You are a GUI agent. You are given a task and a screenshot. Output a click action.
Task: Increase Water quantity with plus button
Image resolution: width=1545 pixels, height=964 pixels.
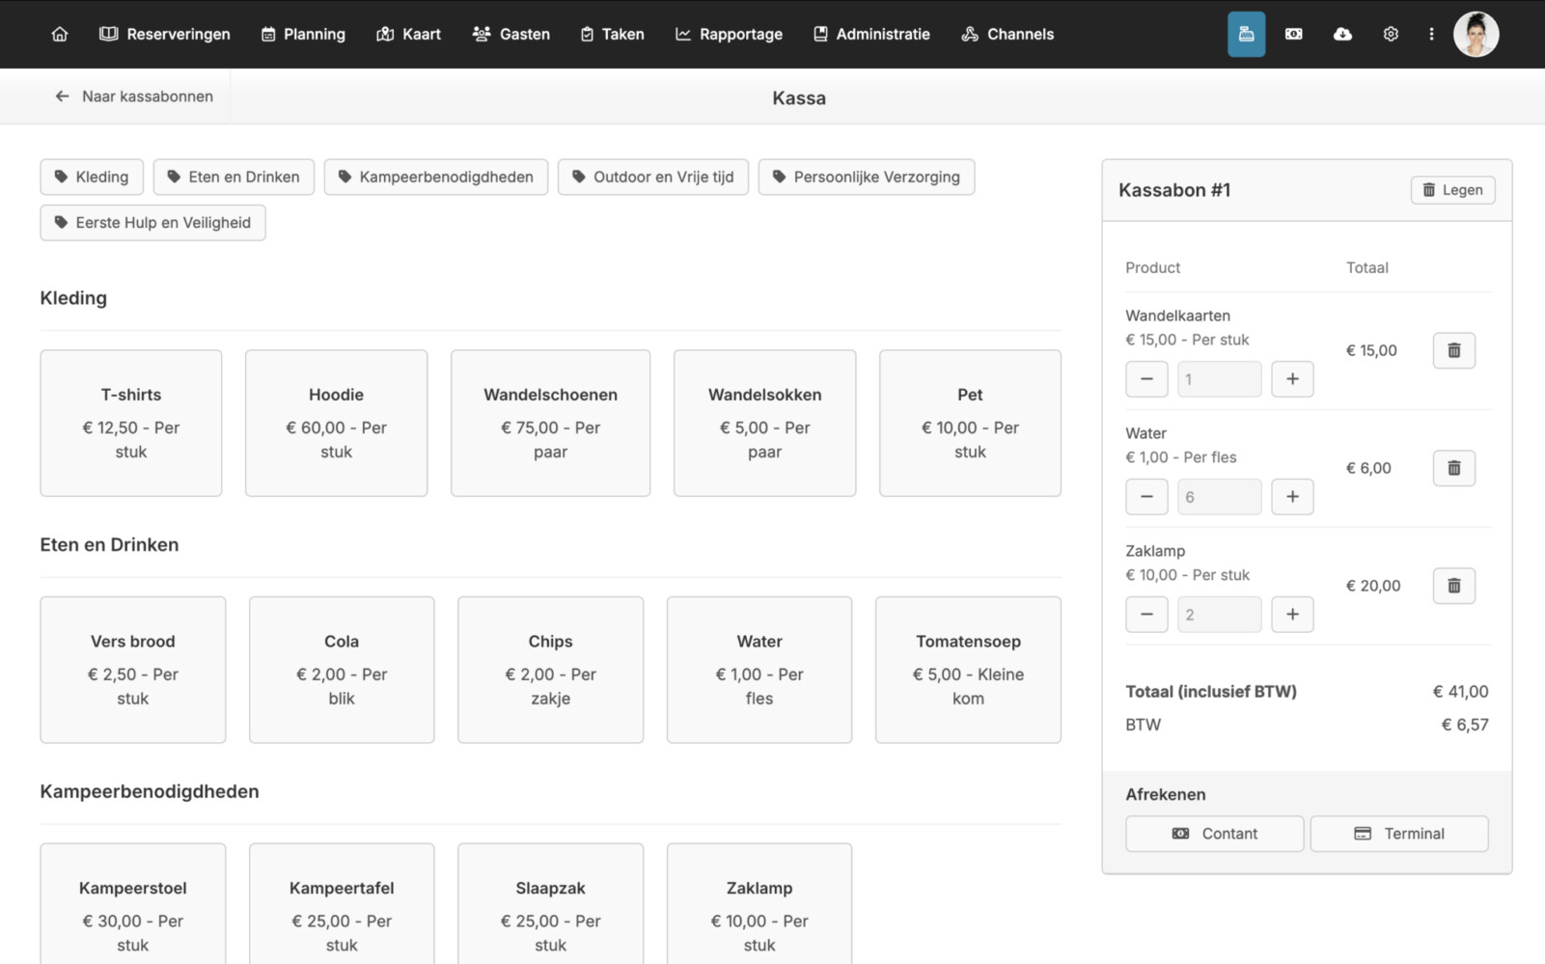1291,497
